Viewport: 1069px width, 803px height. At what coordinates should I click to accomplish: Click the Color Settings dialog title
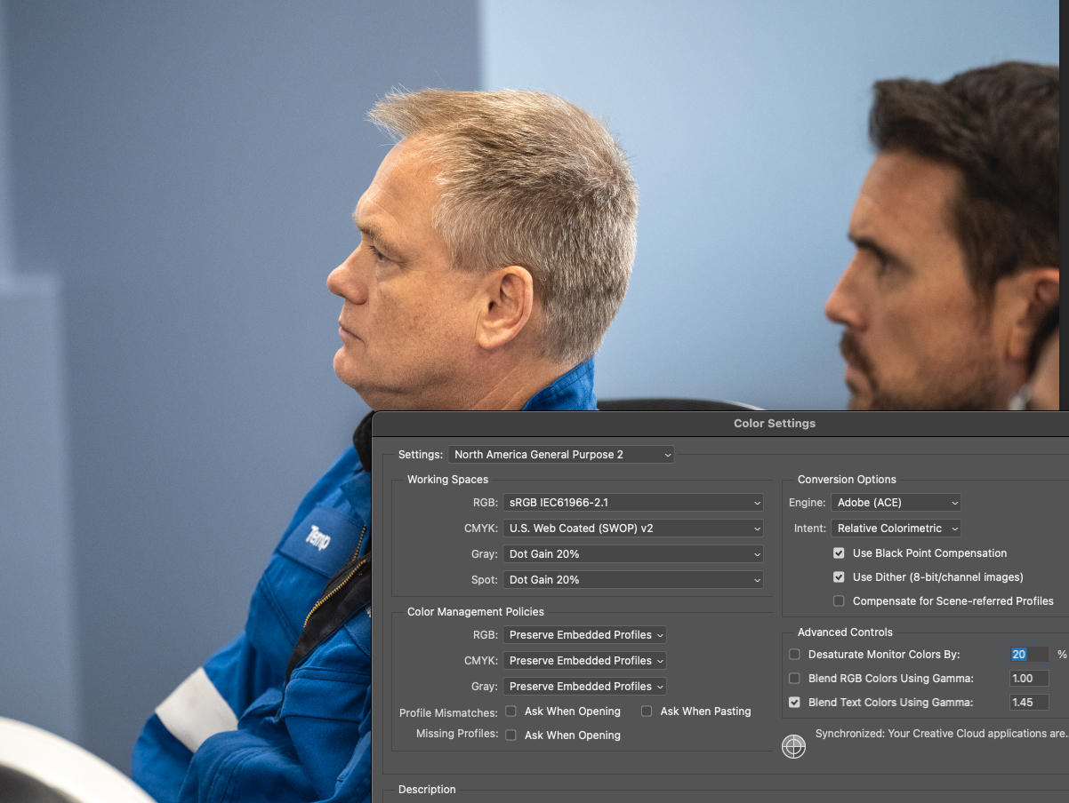775,424
